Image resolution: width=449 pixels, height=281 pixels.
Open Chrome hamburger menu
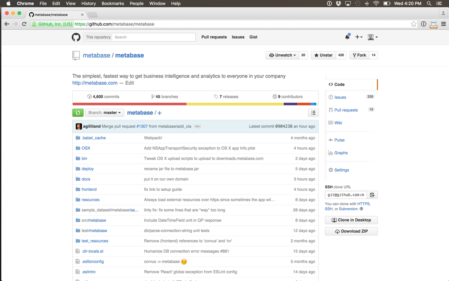[443, 24]
